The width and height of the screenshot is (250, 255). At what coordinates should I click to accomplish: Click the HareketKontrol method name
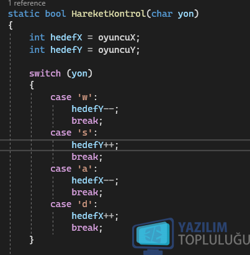109,14
